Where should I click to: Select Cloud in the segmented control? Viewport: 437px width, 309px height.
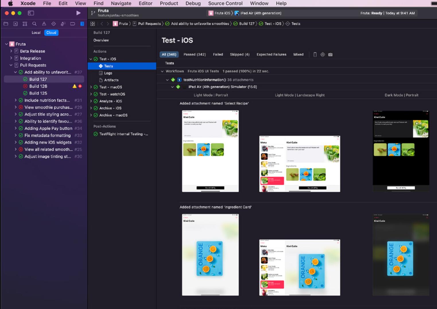coord(51,33)
